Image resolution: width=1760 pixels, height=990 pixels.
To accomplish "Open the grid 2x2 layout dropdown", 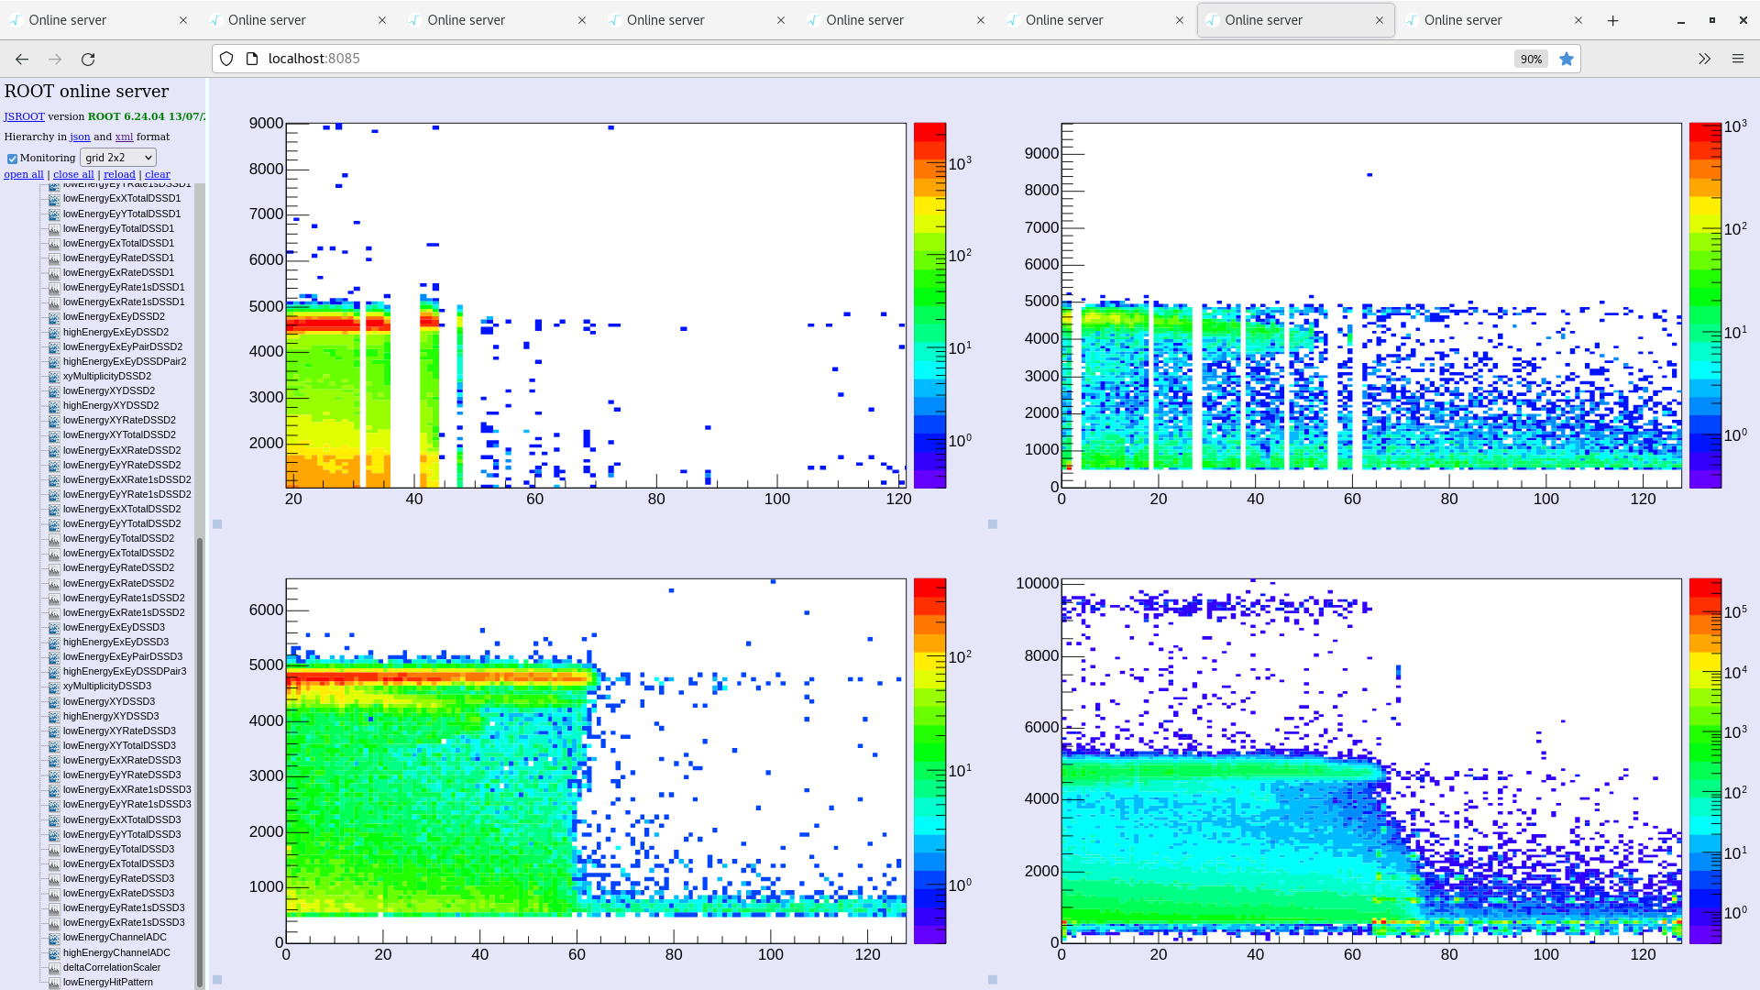I will tap(118, 158).
